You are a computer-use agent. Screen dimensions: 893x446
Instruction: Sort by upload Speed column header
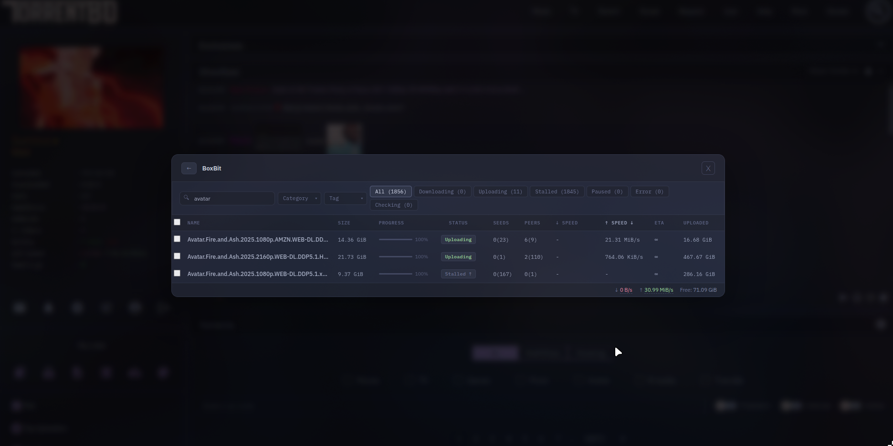click(x=619, y=223)
